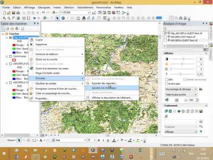
Task: Select the Identify tool
Action: (x=63, y=18)
